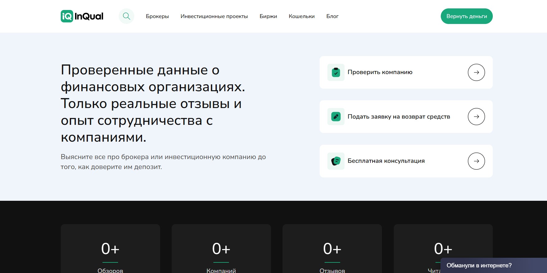The height and width of the screenshot is (273, 547).
Task: Click the pencil icon for refund request
Action: click(336, 117)
